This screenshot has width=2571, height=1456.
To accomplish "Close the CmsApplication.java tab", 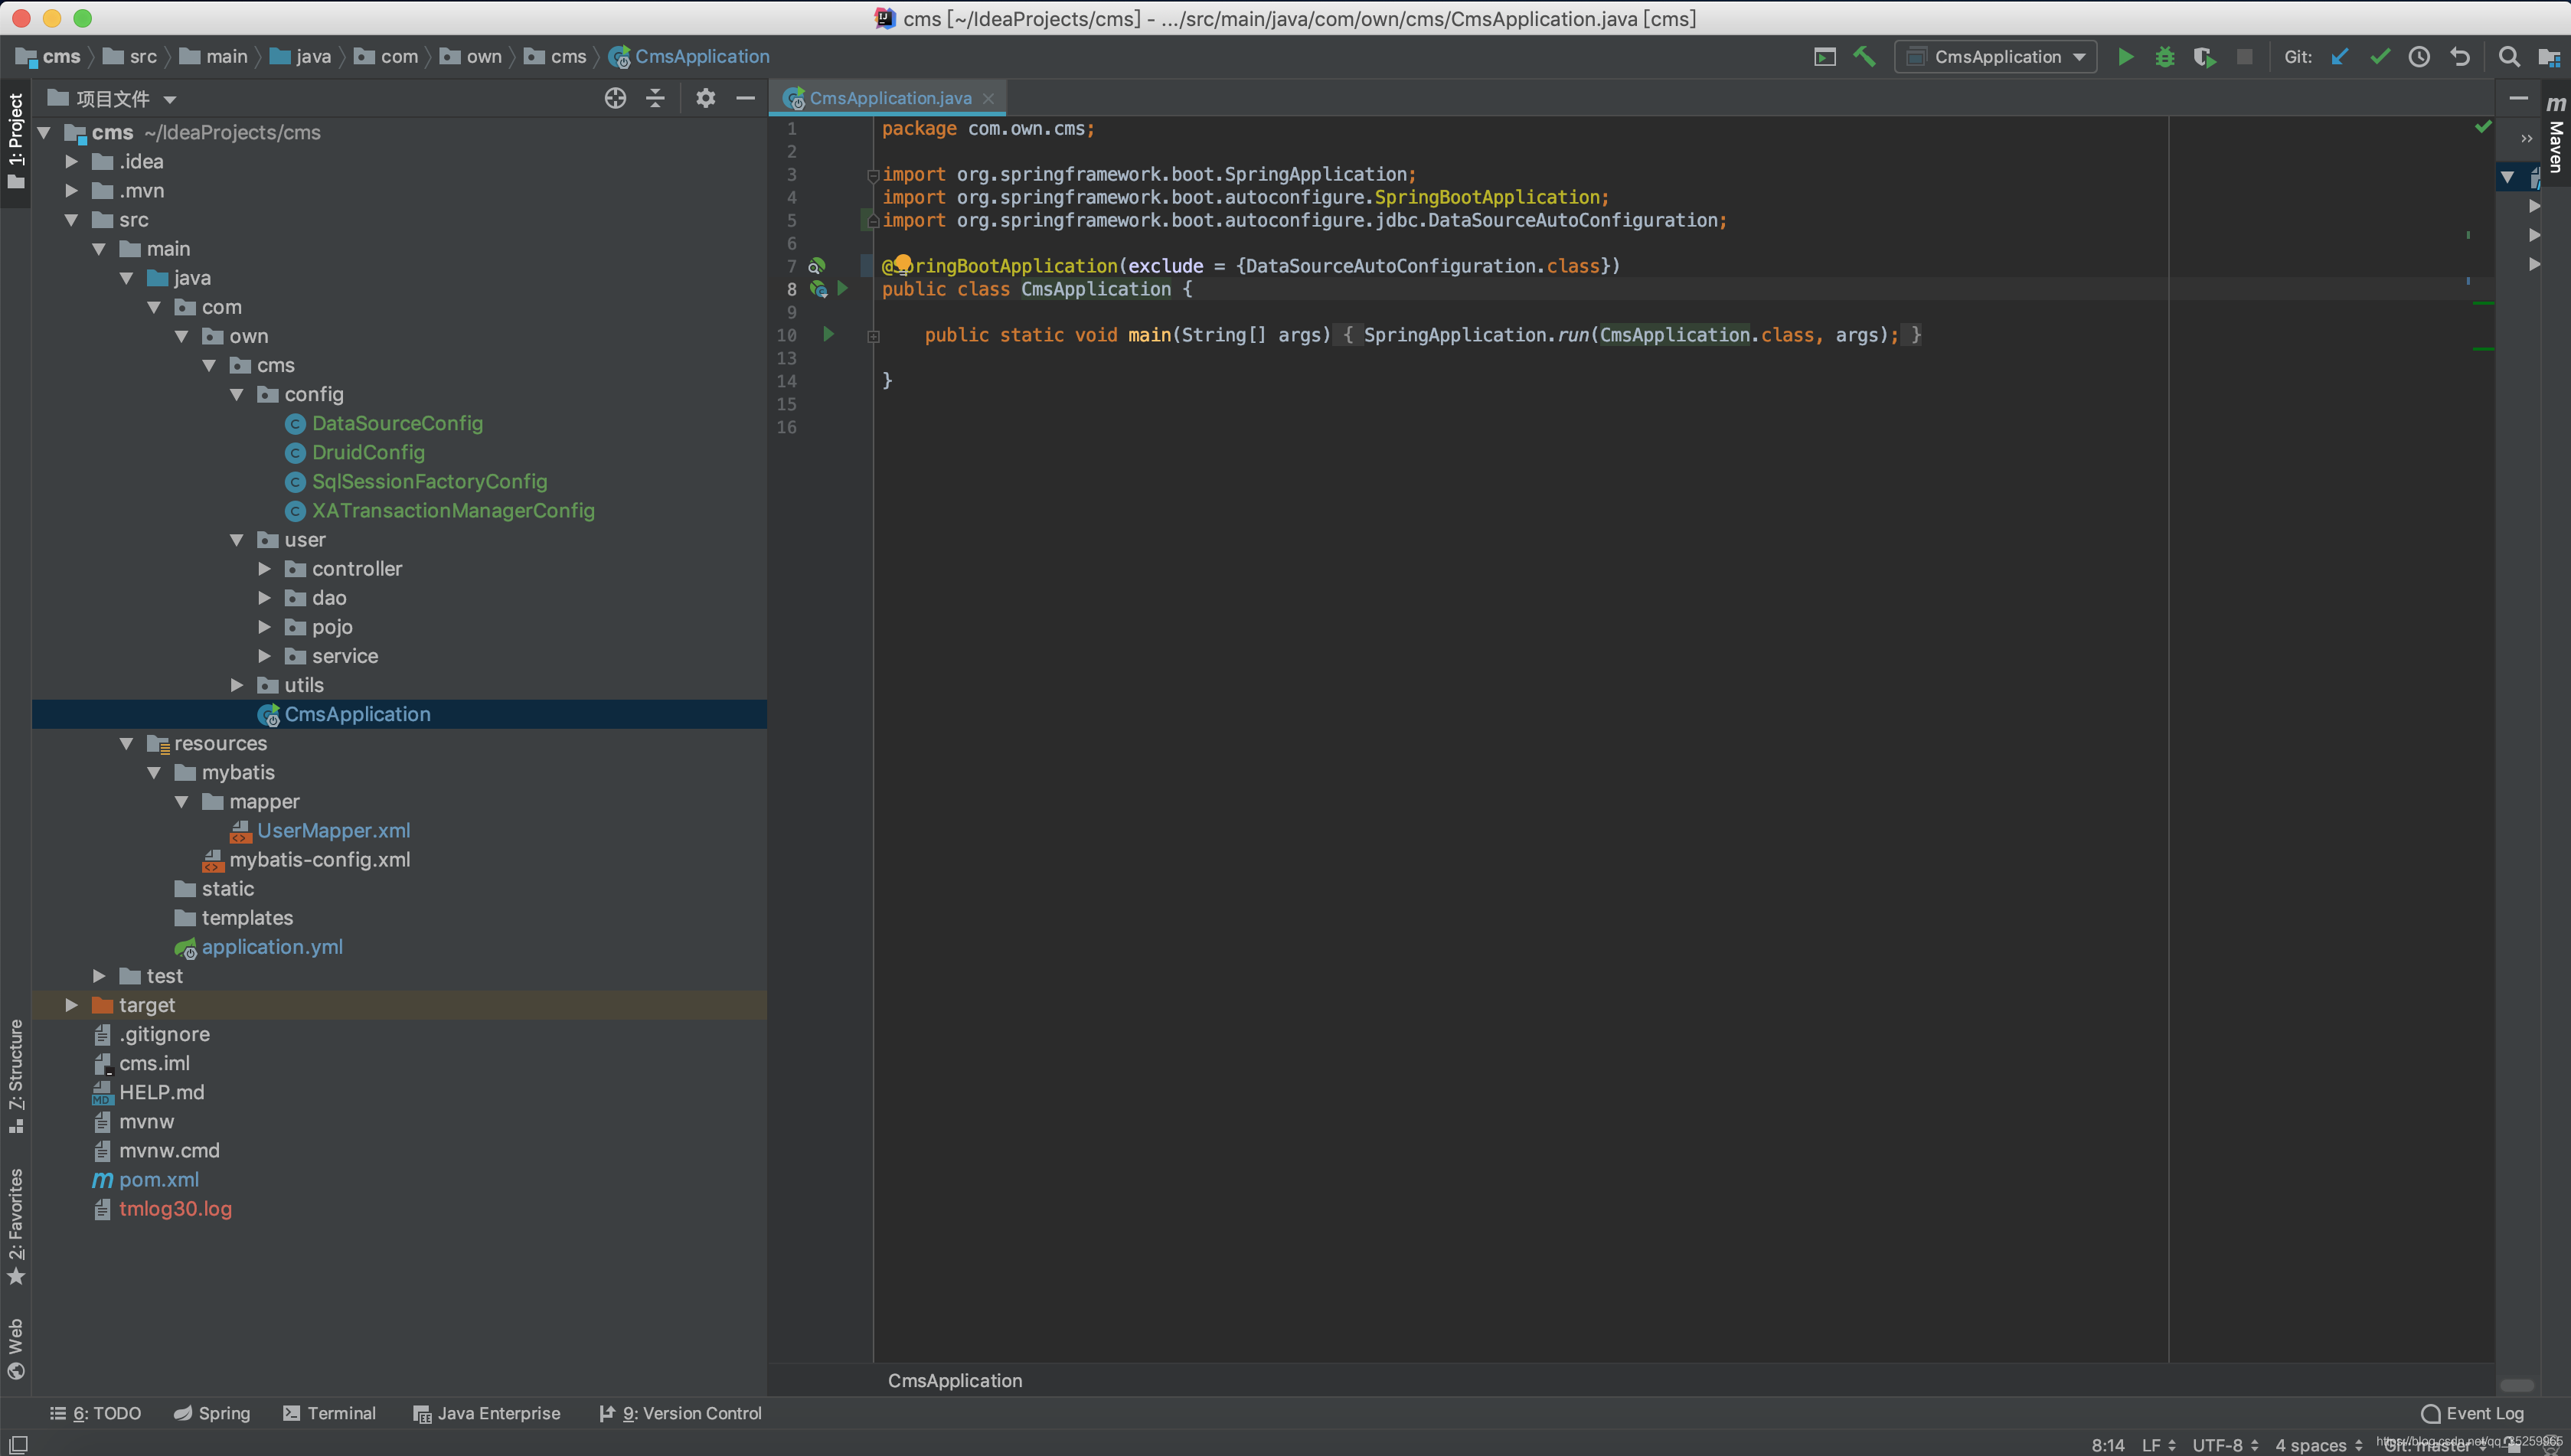I will click(988, 98).
